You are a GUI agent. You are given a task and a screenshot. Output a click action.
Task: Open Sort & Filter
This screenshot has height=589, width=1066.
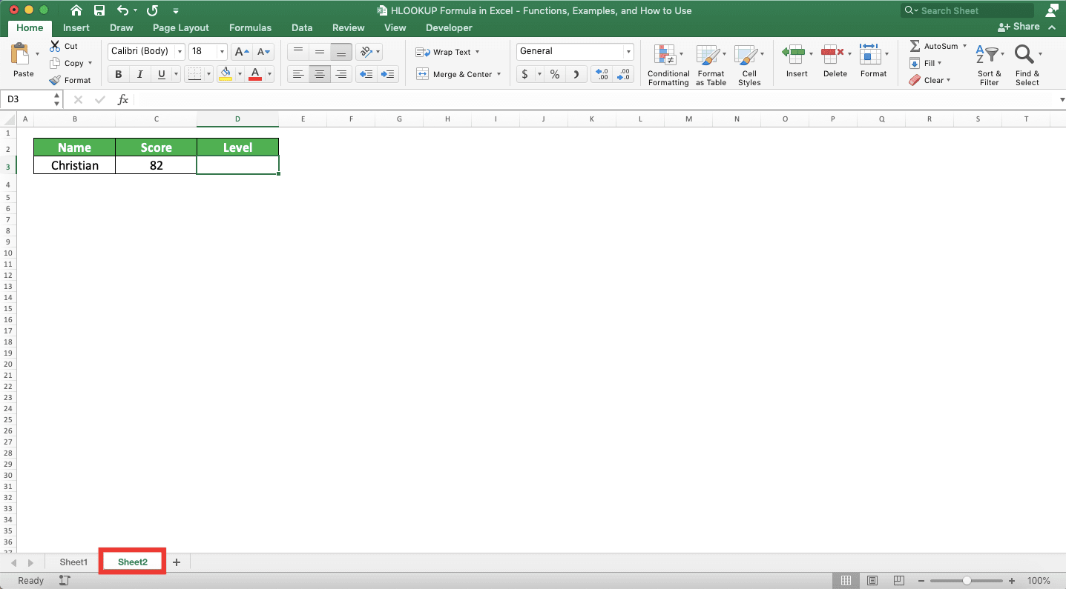989,65
